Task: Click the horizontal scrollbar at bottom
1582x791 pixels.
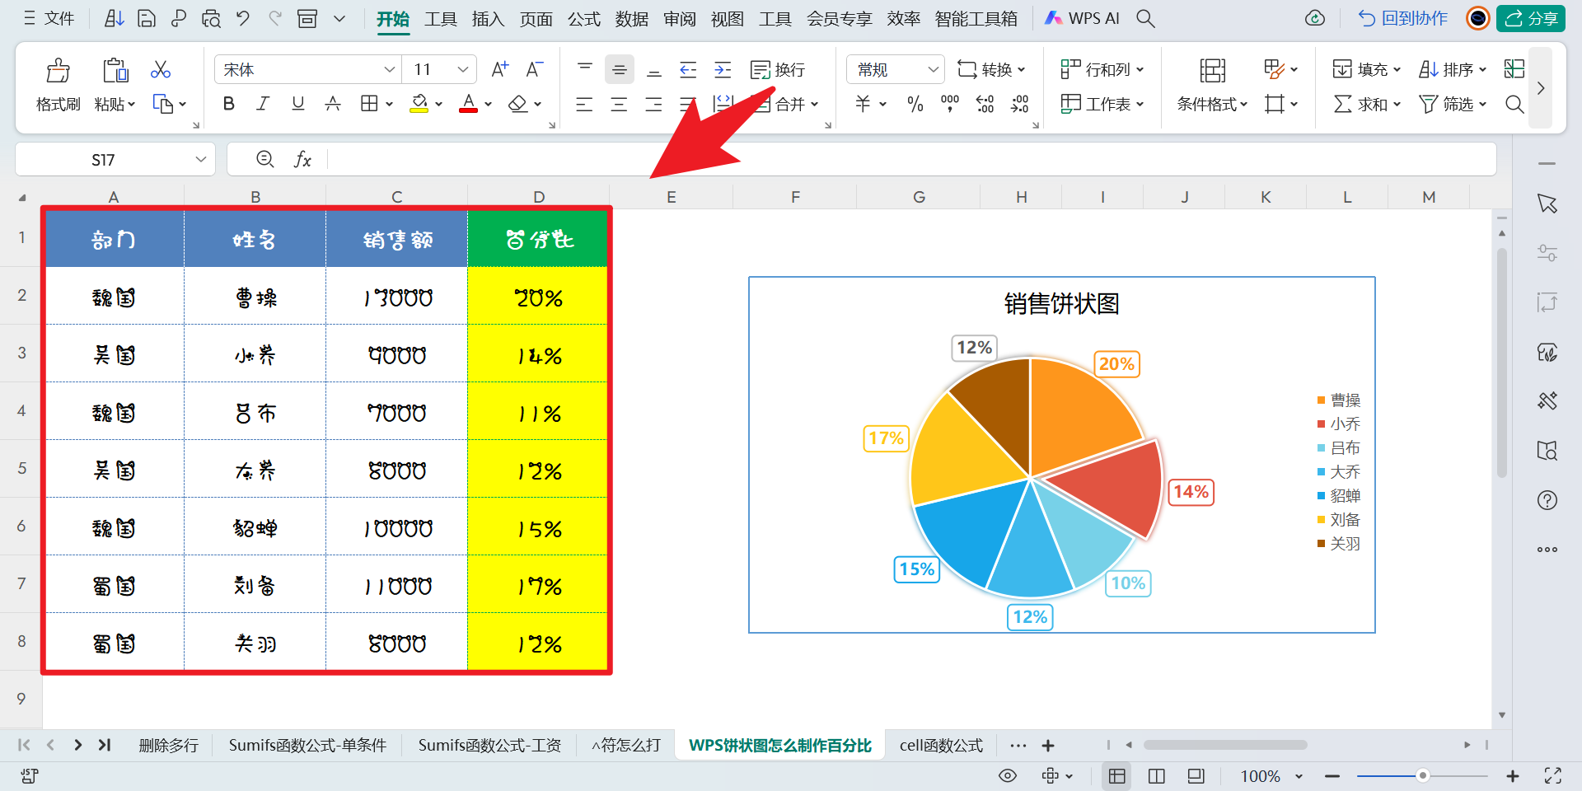Action: coord(1225,745)
